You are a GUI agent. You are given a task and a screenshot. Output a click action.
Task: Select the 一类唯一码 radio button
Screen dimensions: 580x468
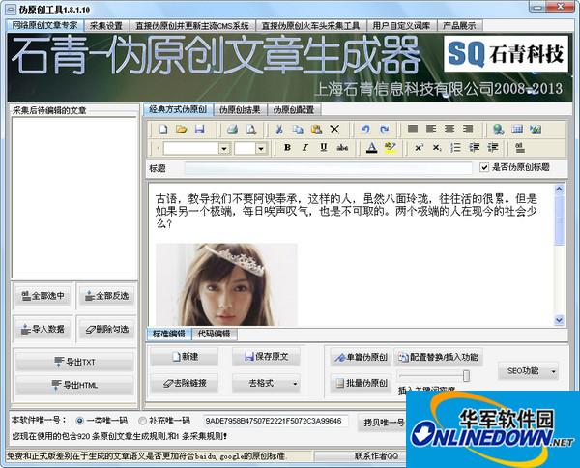click(79, 421)
